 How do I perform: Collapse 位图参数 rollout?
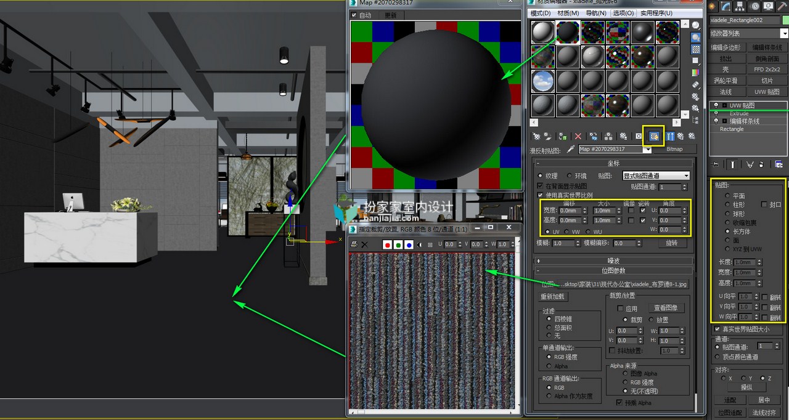[614, 270]
